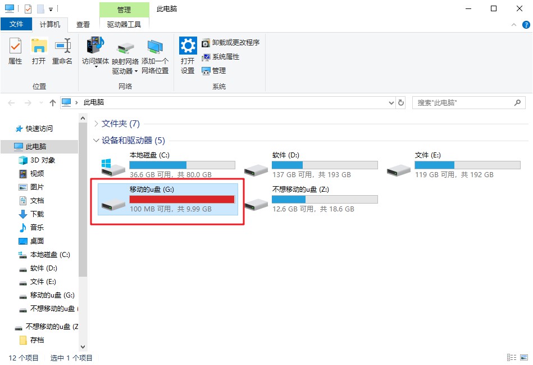Click the red capacity bar of G: drive
Viewport: 533px width, 365px height.
pos(181,199)
